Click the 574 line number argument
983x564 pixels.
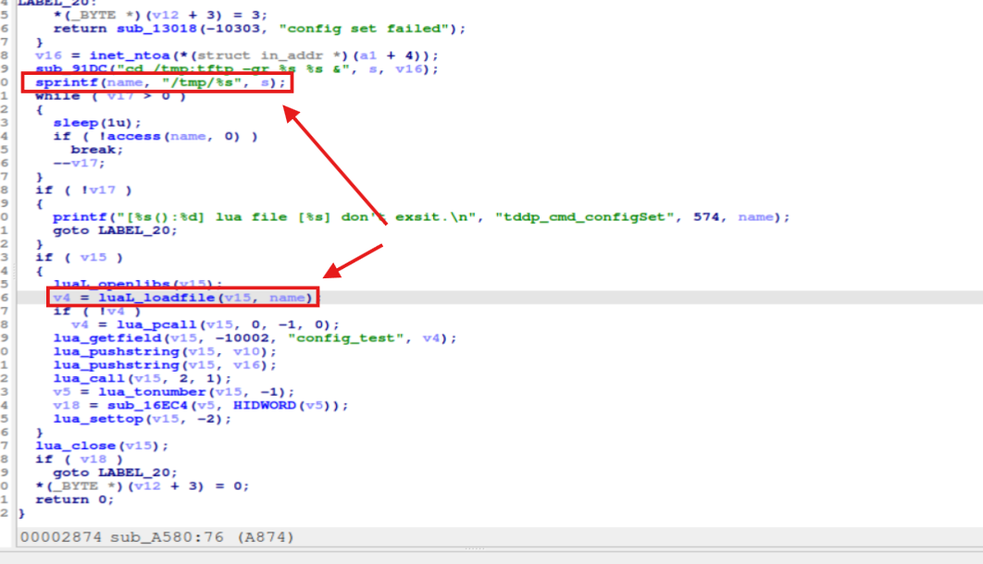706,217
